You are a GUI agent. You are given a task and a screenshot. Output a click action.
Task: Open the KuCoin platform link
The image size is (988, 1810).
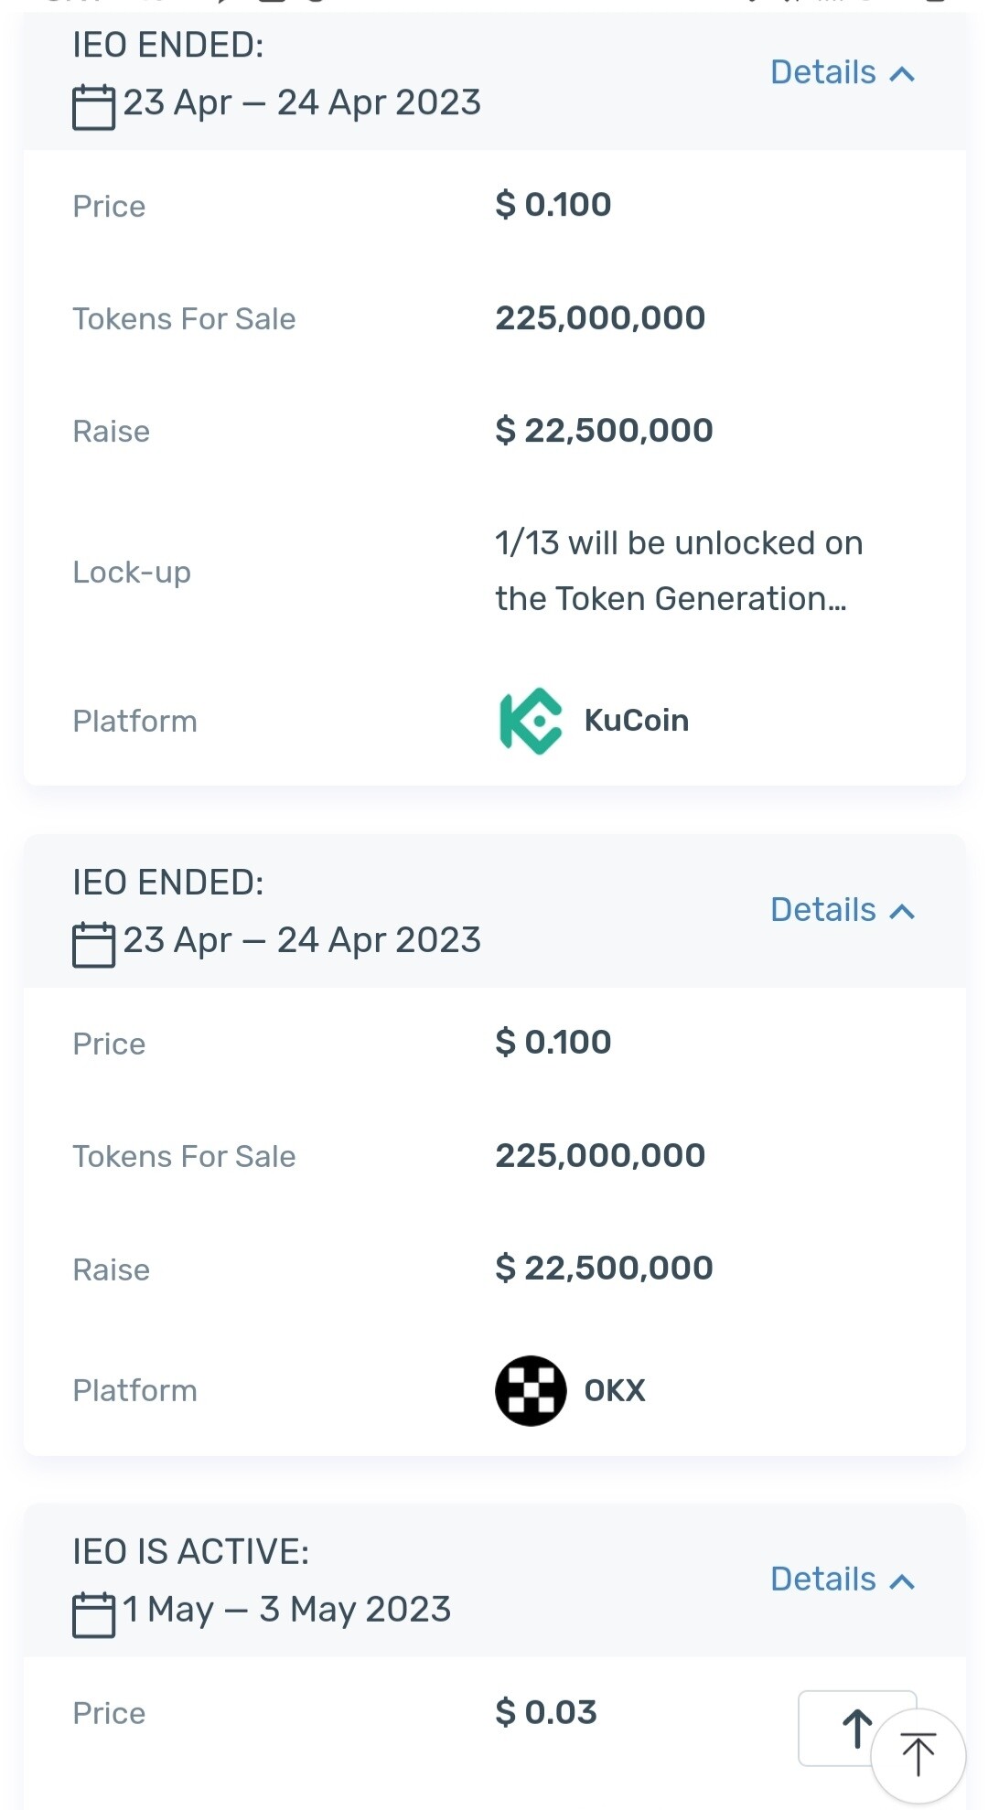point(636,721)
